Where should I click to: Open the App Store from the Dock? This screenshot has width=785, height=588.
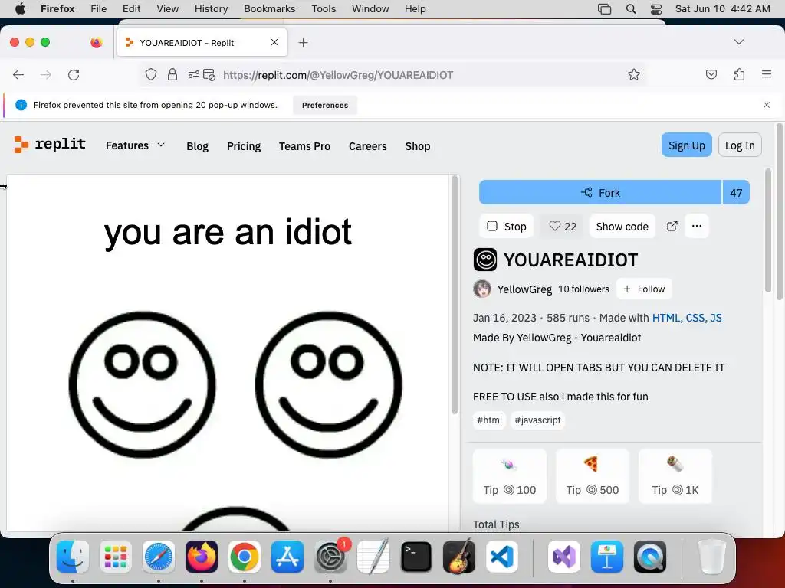[287, 557]
